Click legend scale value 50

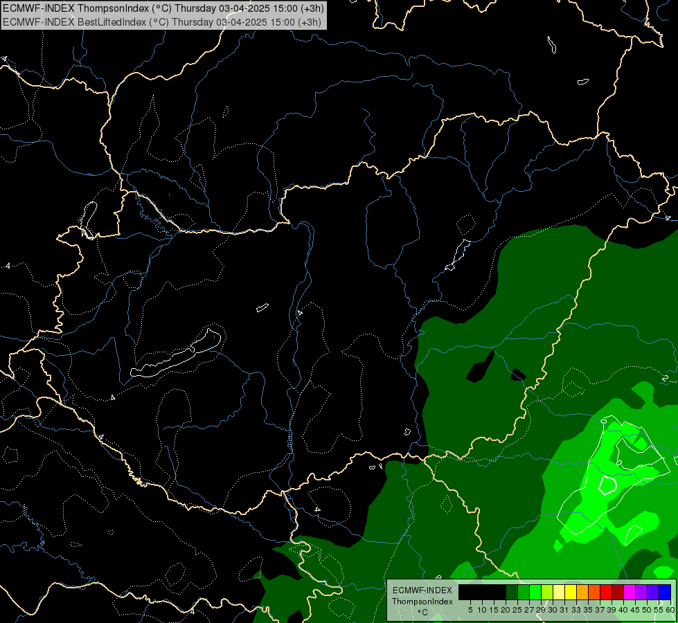point(647,610)
